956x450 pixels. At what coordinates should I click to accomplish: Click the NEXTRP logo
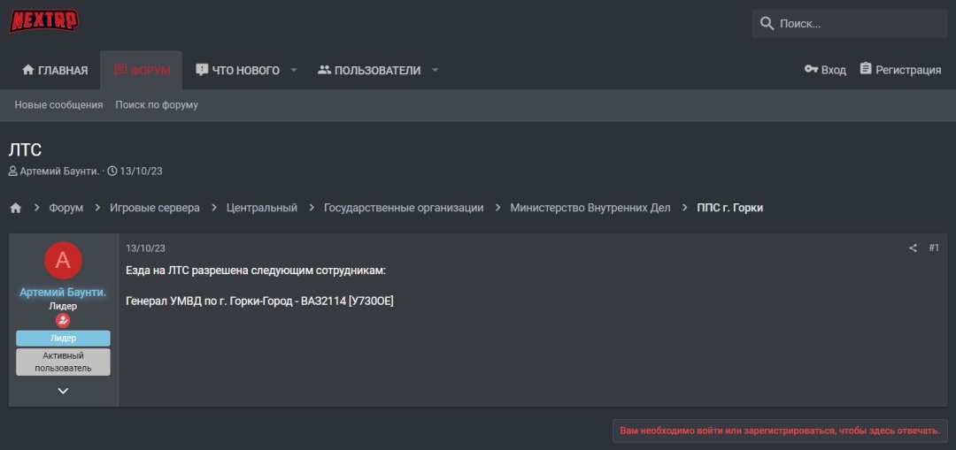tap(43, 20)
